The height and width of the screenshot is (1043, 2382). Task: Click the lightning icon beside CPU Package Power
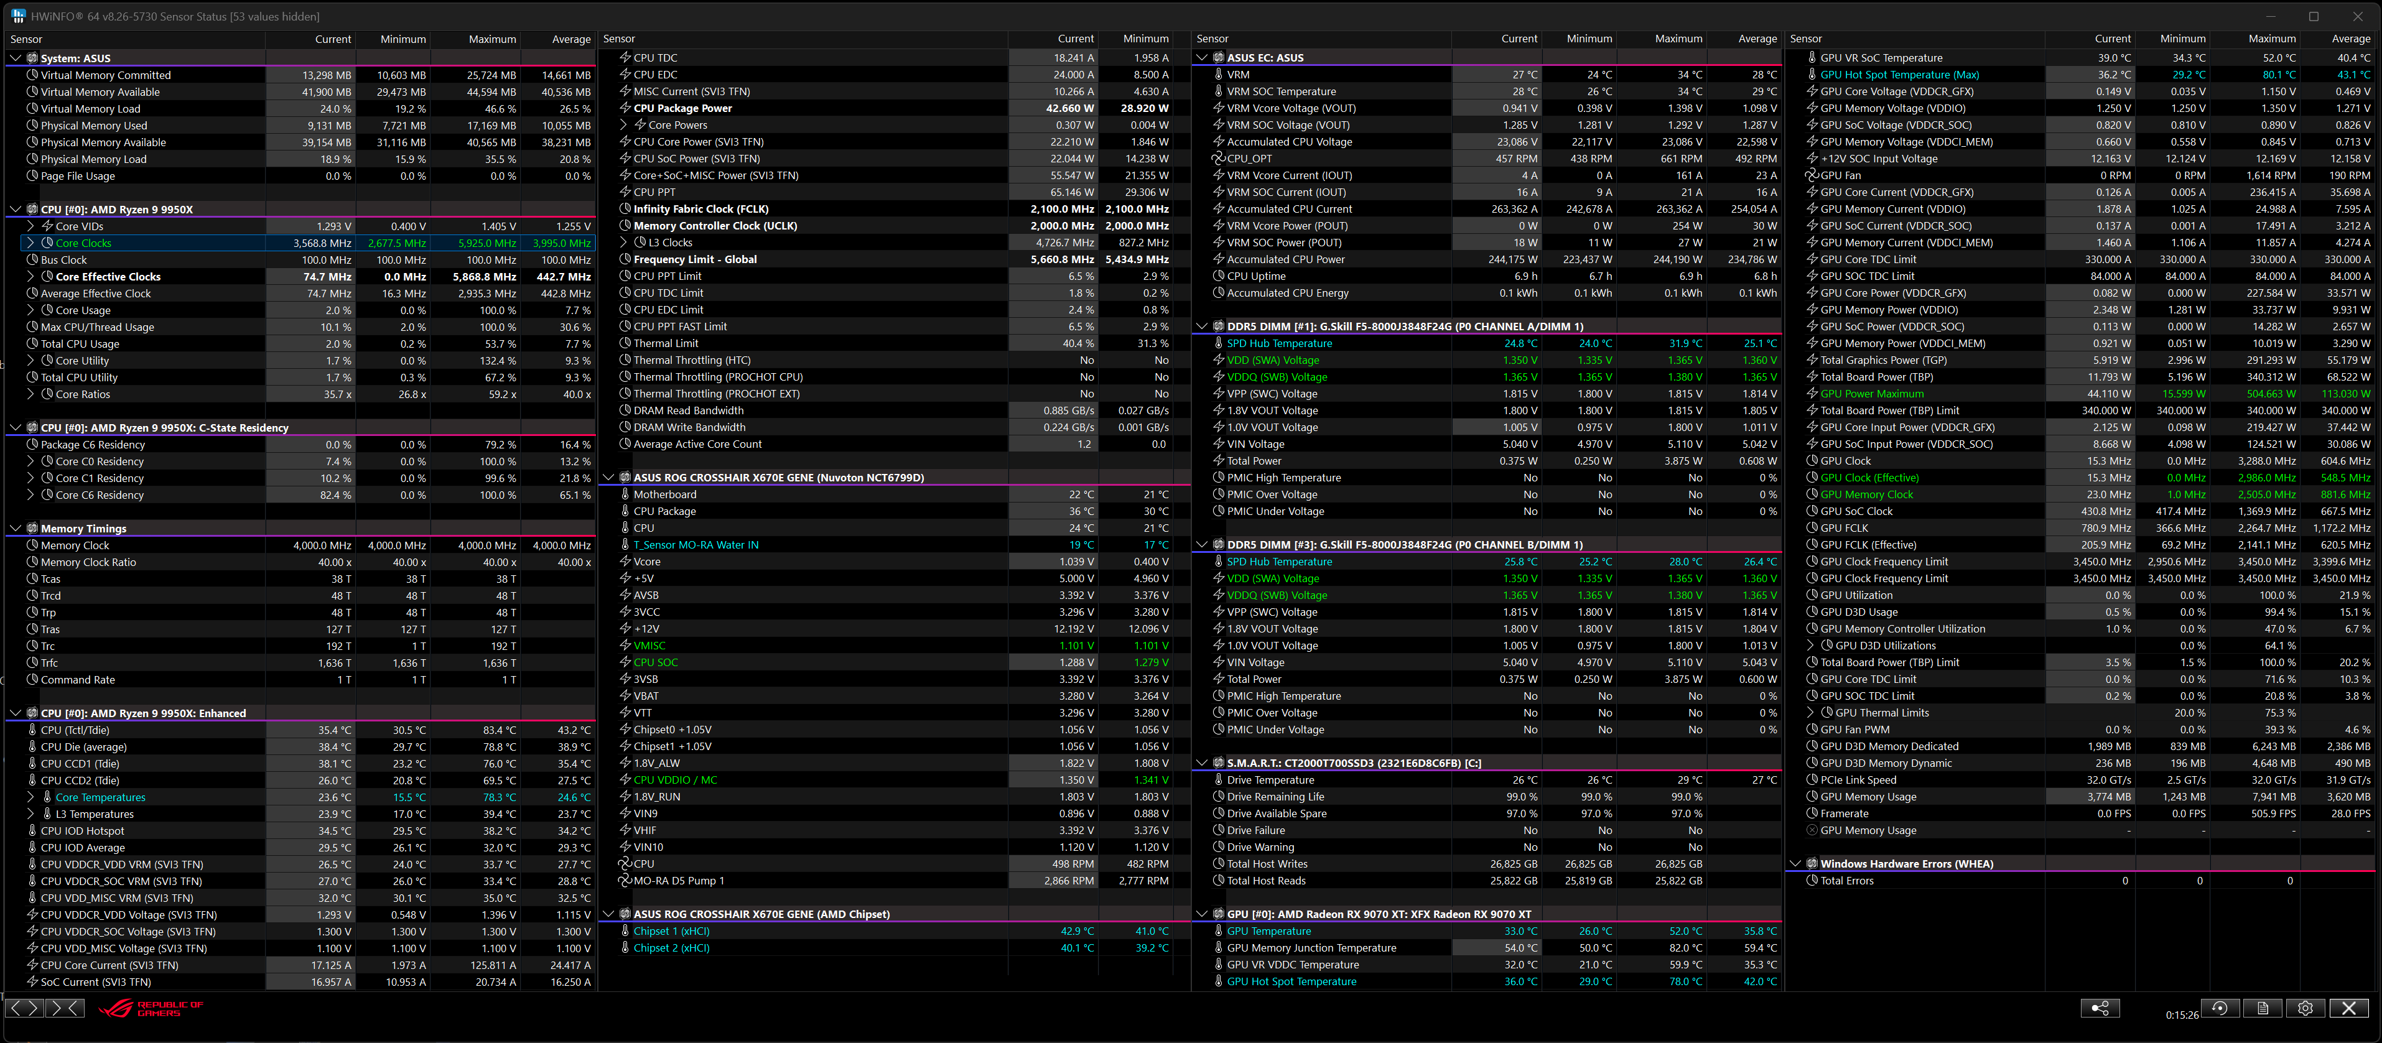pos(625,108)
